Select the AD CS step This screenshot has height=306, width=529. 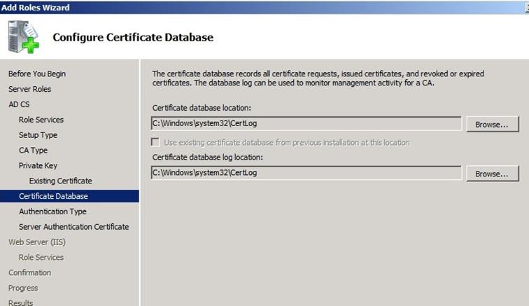pos(19,104)
